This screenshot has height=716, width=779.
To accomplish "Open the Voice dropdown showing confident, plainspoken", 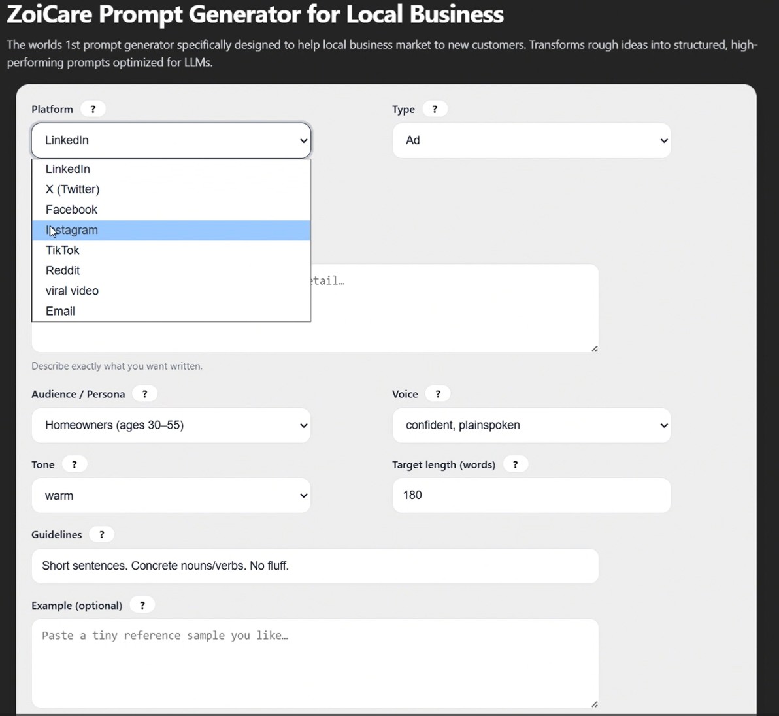I will pyautogui.click(x=531, y=425).
